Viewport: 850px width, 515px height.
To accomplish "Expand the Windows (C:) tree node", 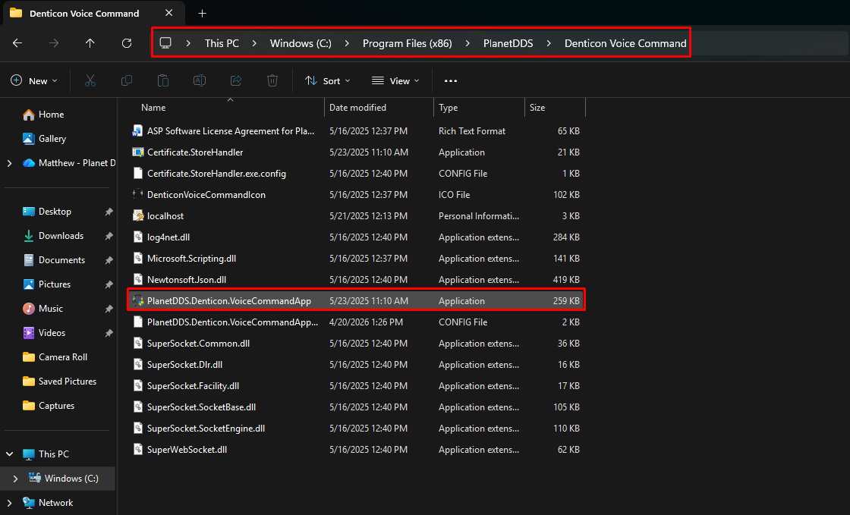I will pos(15,479).
